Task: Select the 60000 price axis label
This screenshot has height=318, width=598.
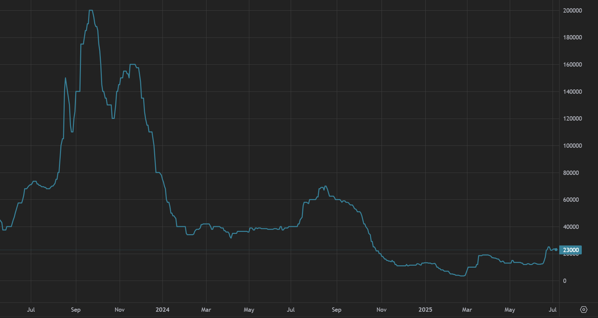Action: (x=571, y=200)
